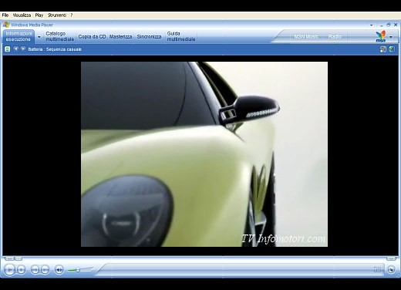Switch to full screen view button
Screen dimensions: 401x290
tap(377, 269)
